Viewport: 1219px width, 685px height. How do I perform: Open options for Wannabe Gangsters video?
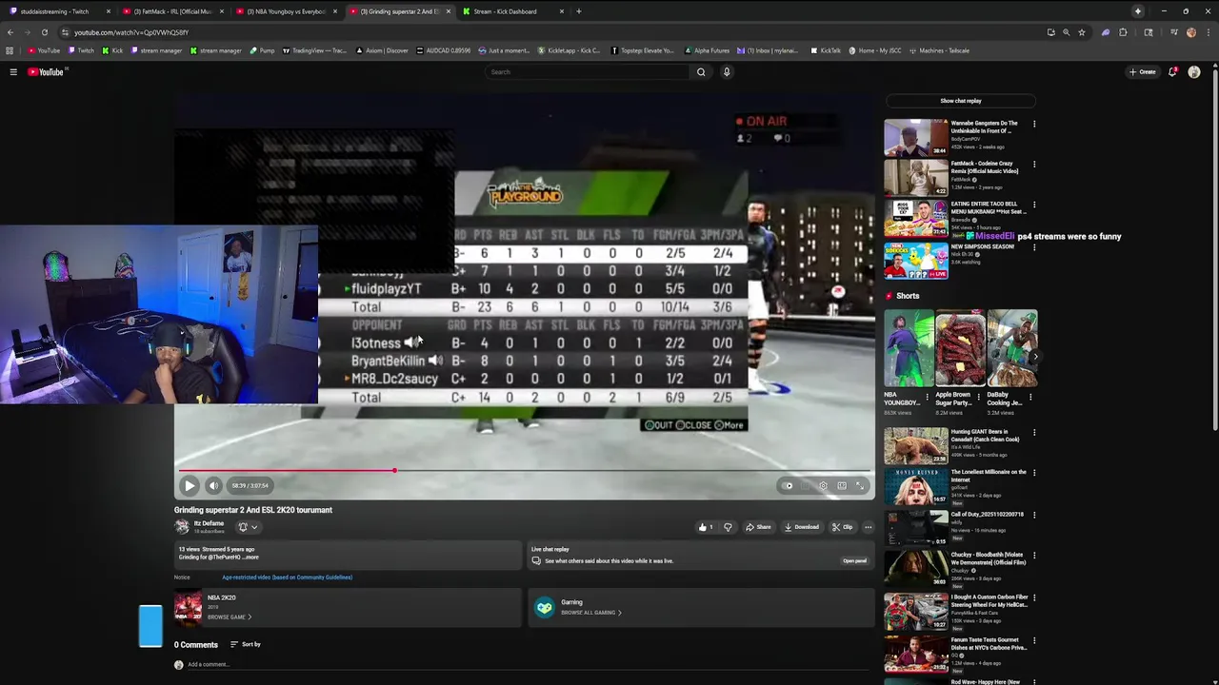point(1034,124)
